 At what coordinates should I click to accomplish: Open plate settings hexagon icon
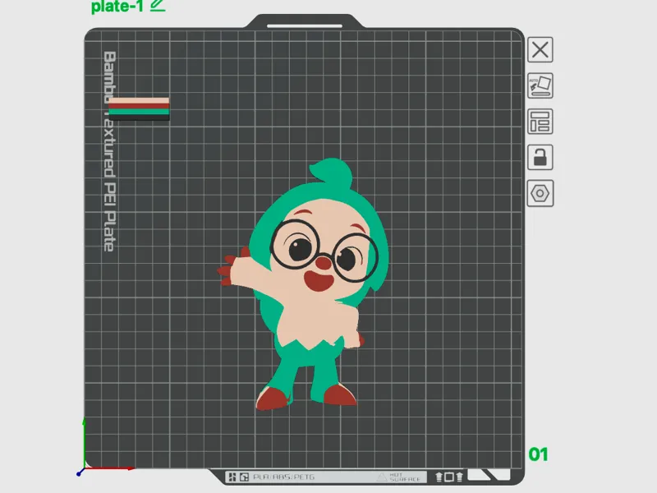point(540,193)
